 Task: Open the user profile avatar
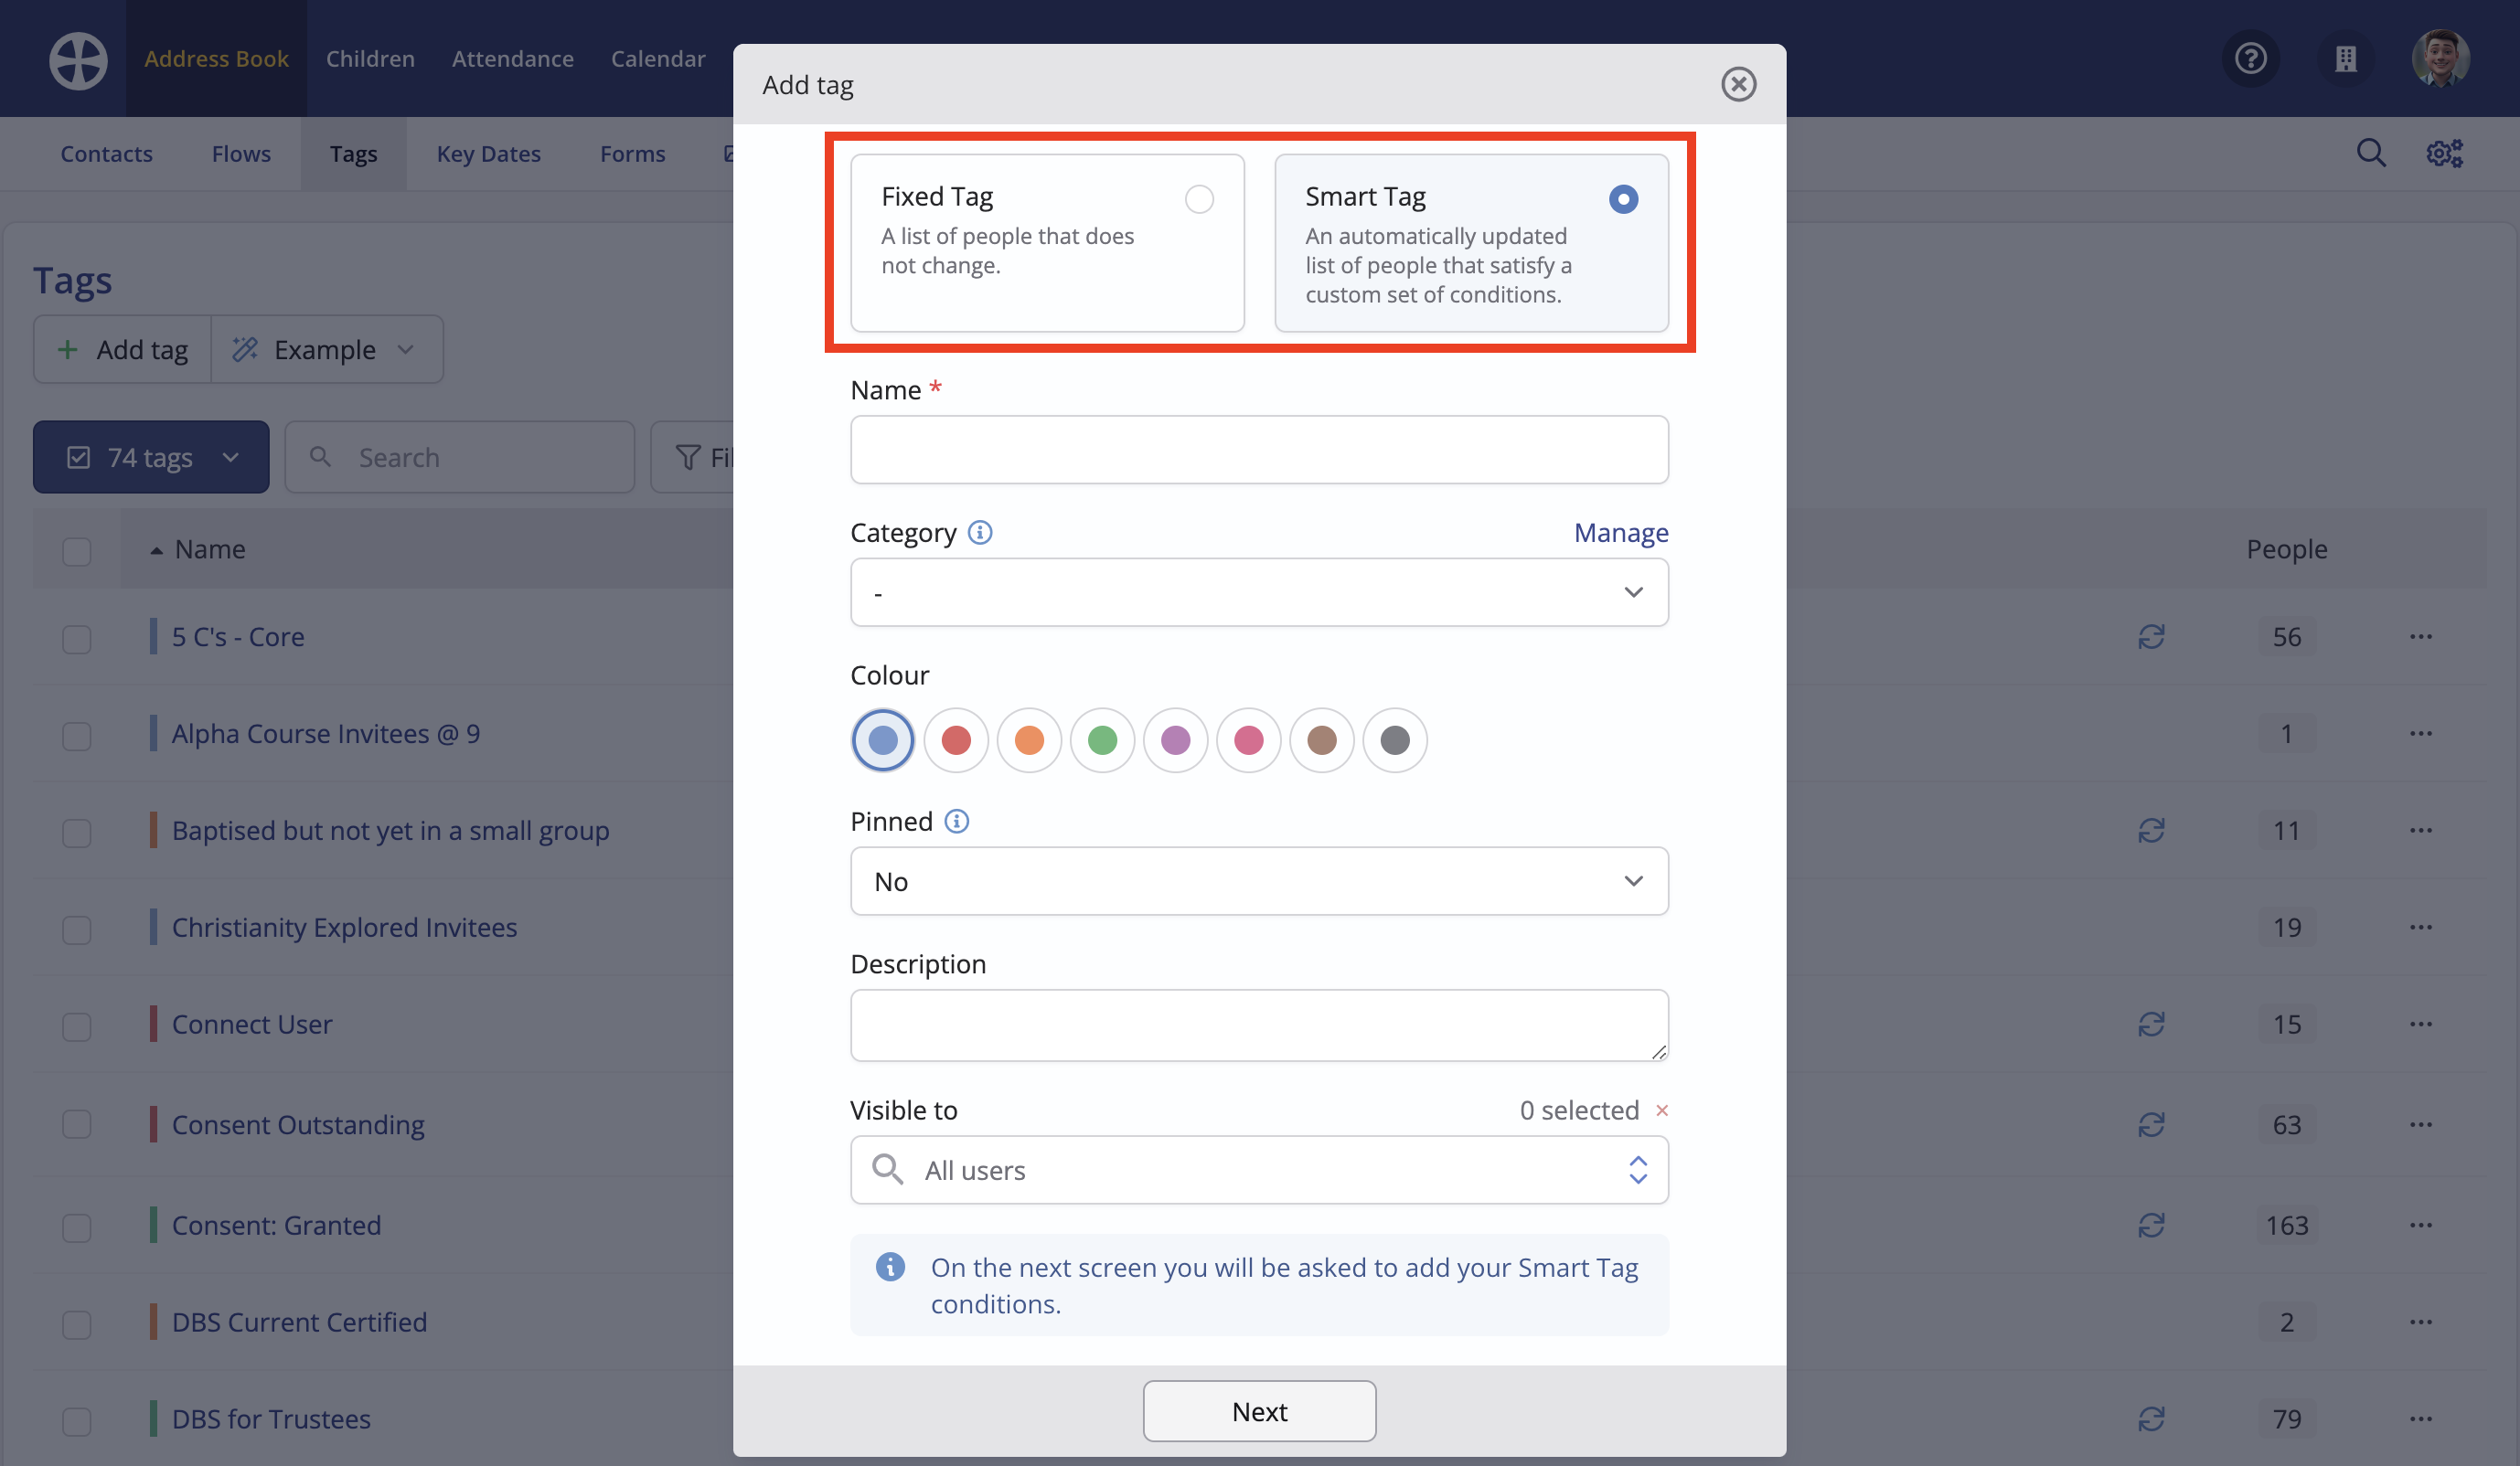point(2440,59)
